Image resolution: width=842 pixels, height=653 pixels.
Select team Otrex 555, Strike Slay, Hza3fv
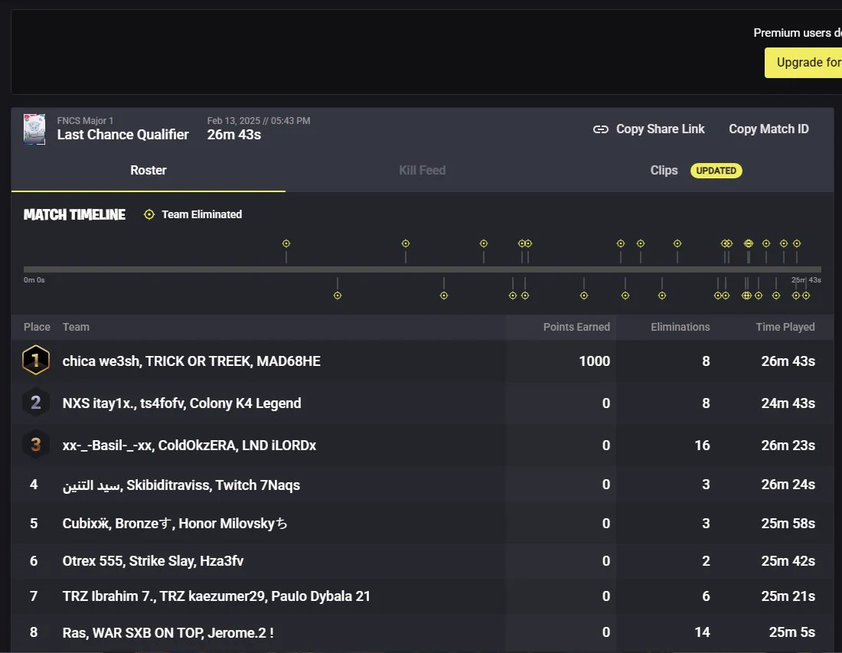153,560
